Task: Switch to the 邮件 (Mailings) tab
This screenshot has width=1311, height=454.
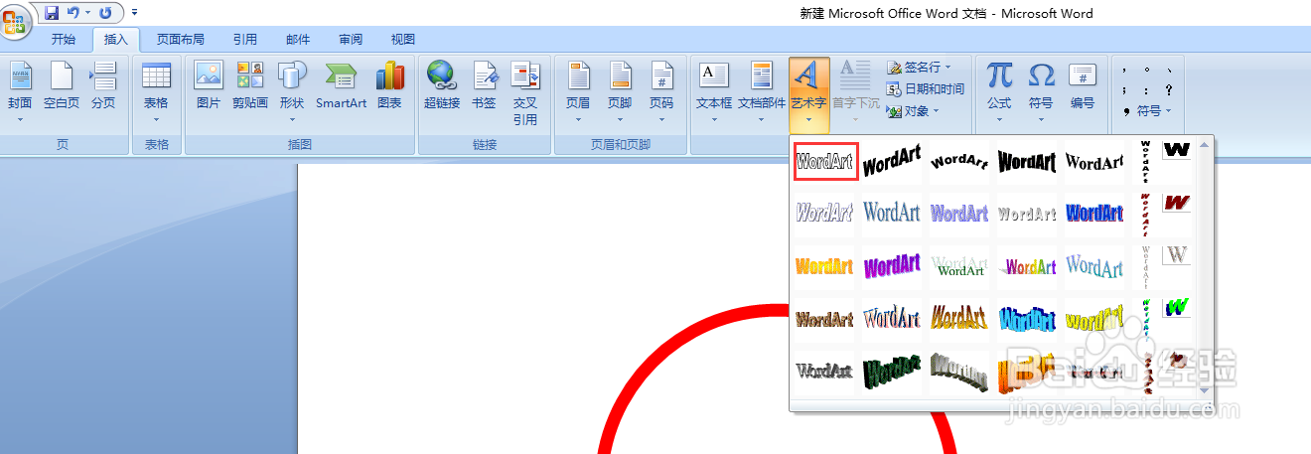Action: pyautogui.click(x=298, y=40)
